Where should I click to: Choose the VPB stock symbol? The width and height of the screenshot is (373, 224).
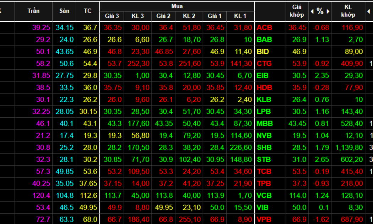pos(264,219)
